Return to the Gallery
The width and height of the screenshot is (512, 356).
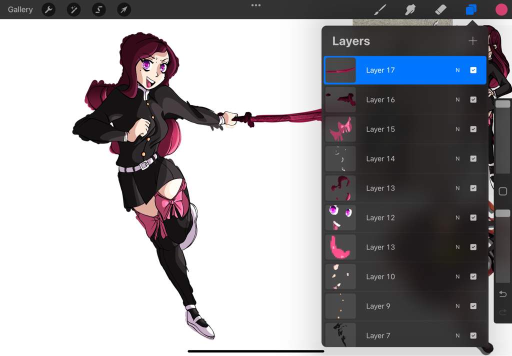(x=19, y=9)
